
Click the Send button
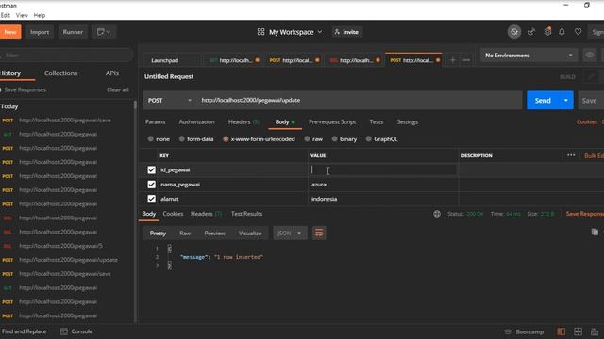pos(543,101)
